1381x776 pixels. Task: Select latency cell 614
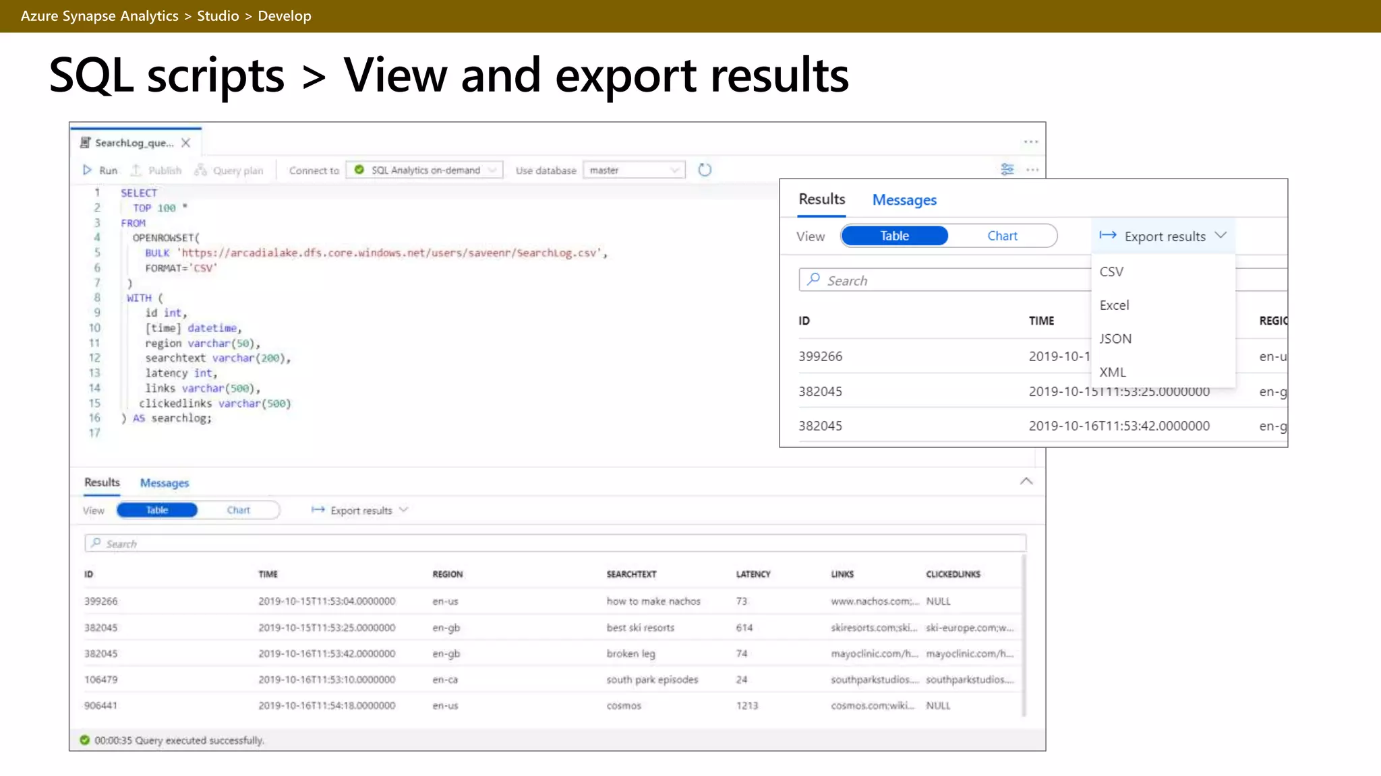744,627
